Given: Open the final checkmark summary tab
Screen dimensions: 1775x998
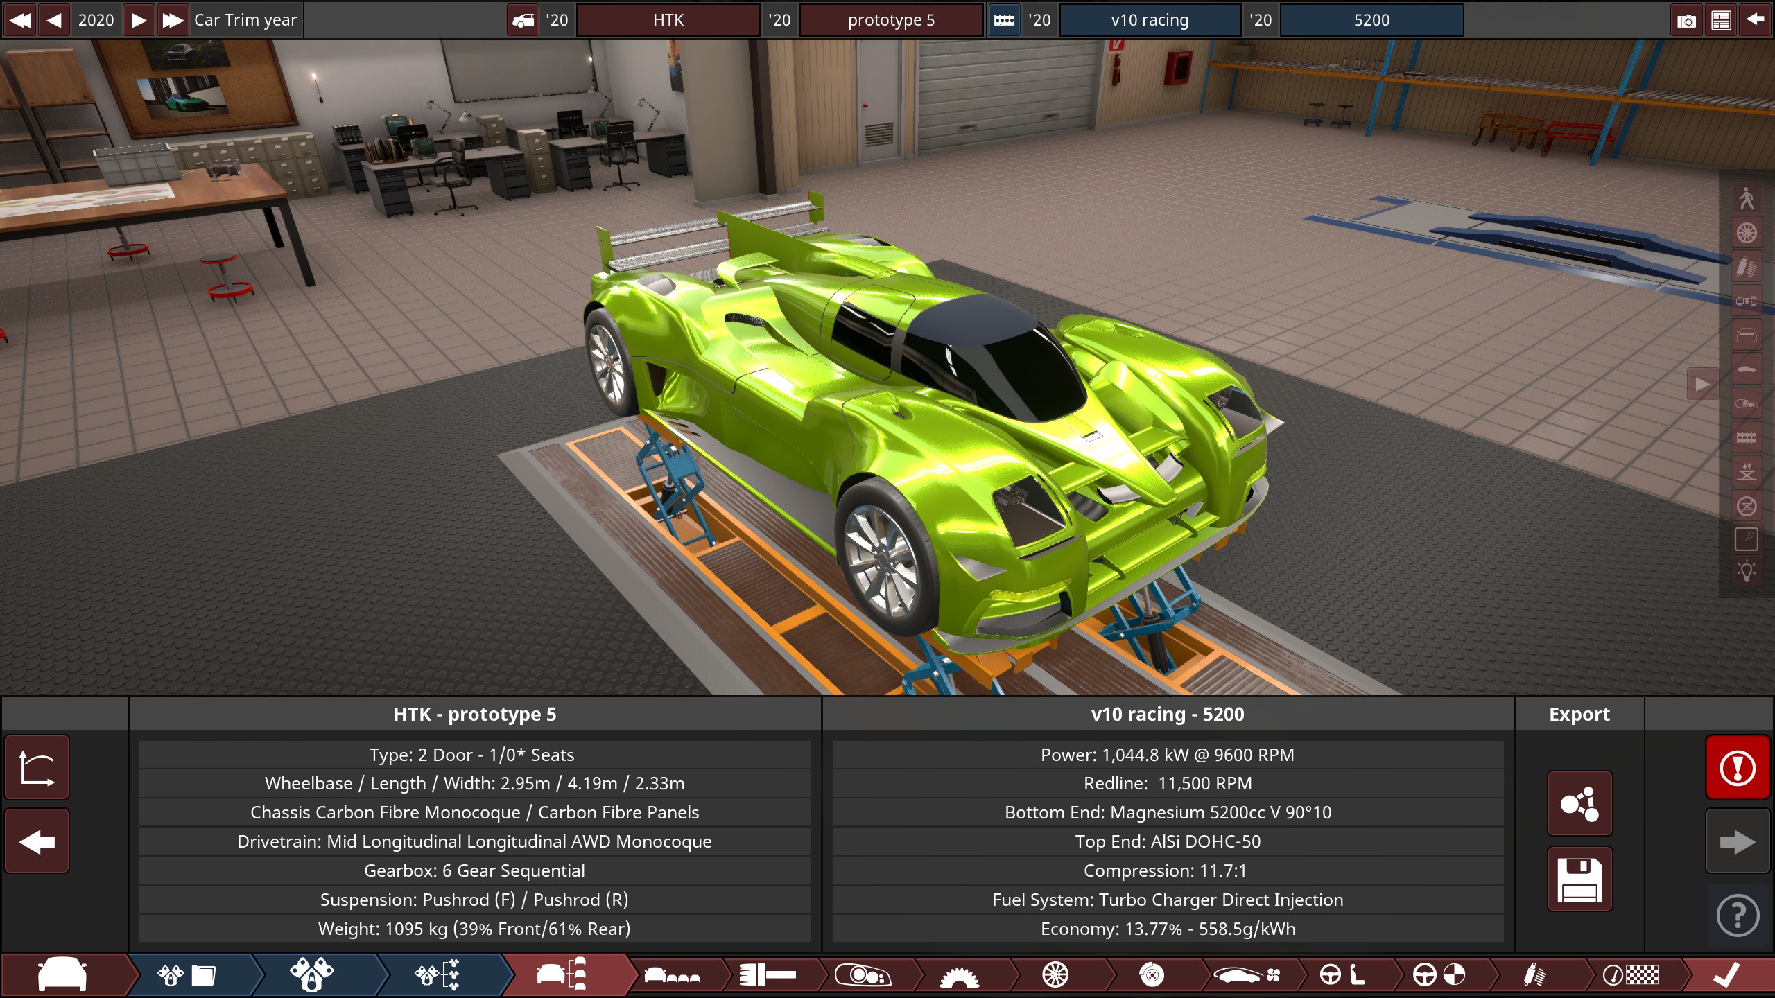Looking at the screenshot, I should 1726,976.
